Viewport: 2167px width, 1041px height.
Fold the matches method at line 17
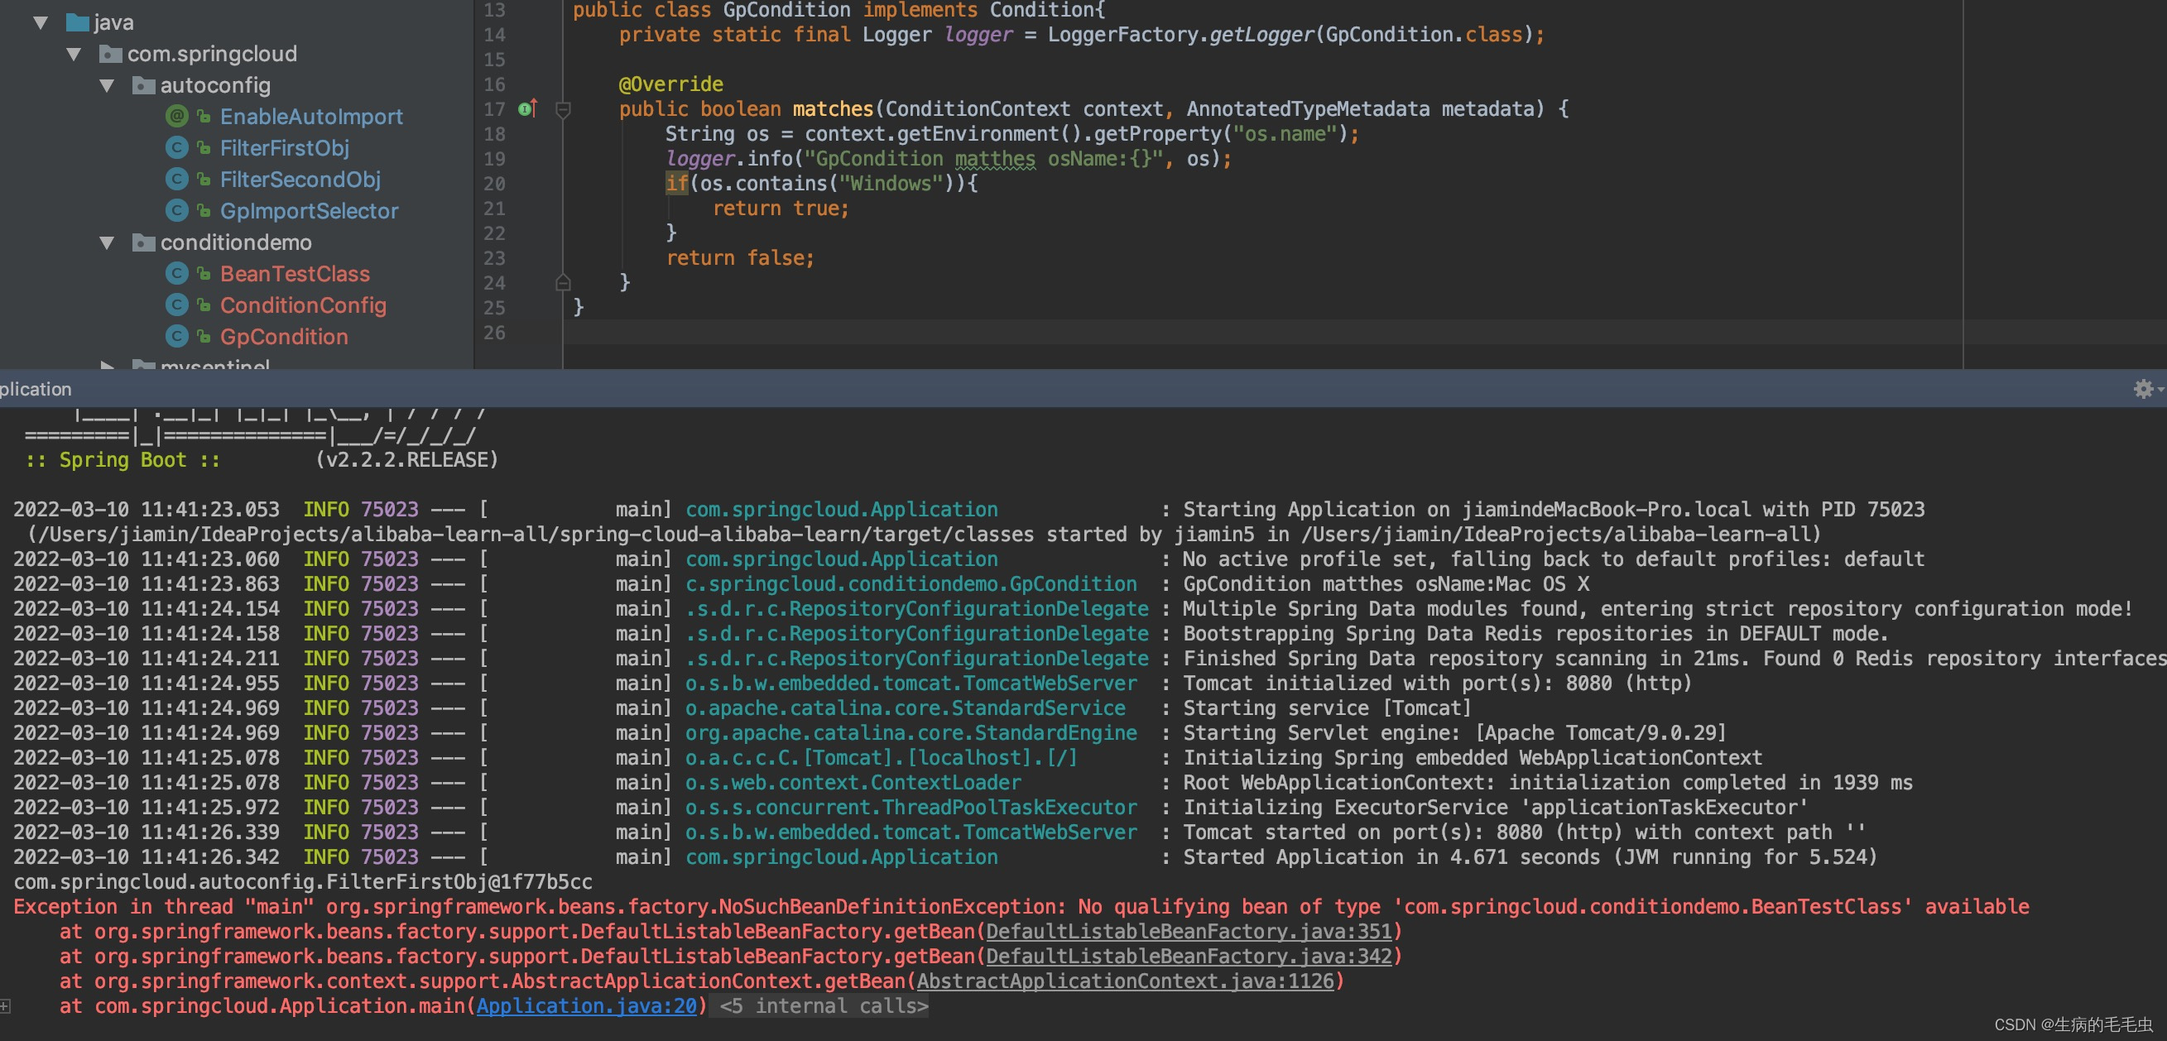564,109
